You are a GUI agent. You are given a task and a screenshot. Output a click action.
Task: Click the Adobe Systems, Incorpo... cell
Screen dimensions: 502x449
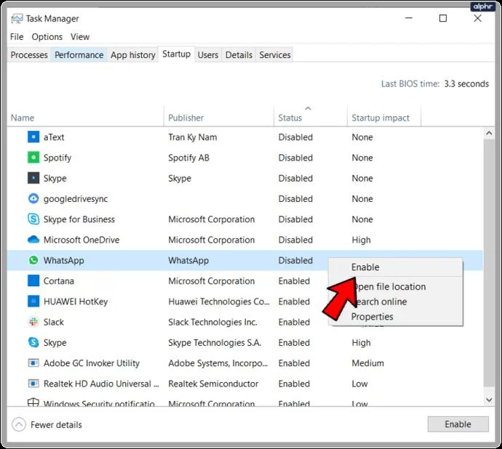(x=218, y=363)
